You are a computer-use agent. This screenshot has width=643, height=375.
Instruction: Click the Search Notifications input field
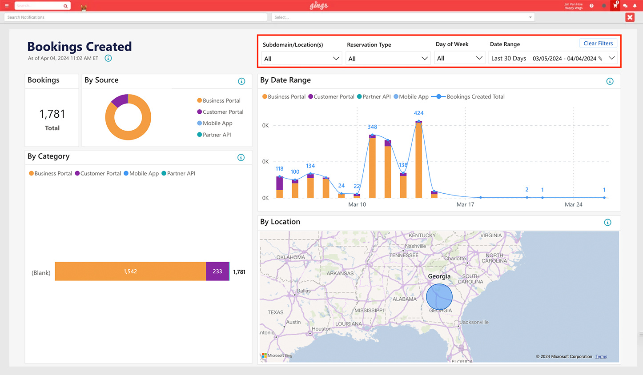coord(135,17)
